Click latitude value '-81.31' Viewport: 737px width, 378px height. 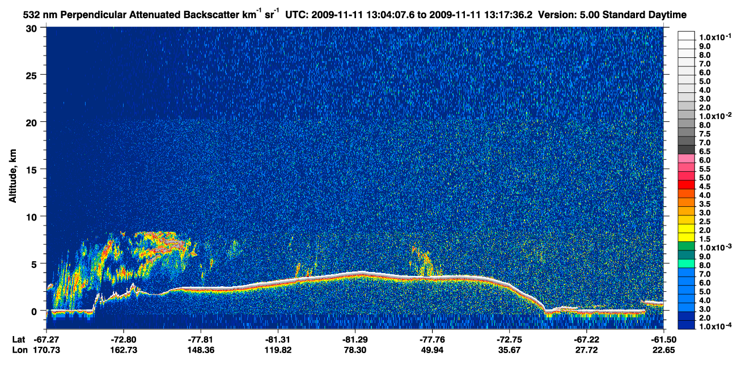coord(278,339)
